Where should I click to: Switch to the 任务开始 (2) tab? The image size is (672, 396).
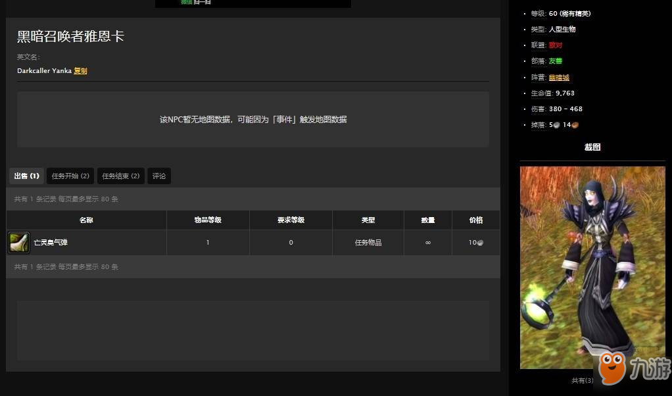tap(70, 176)
